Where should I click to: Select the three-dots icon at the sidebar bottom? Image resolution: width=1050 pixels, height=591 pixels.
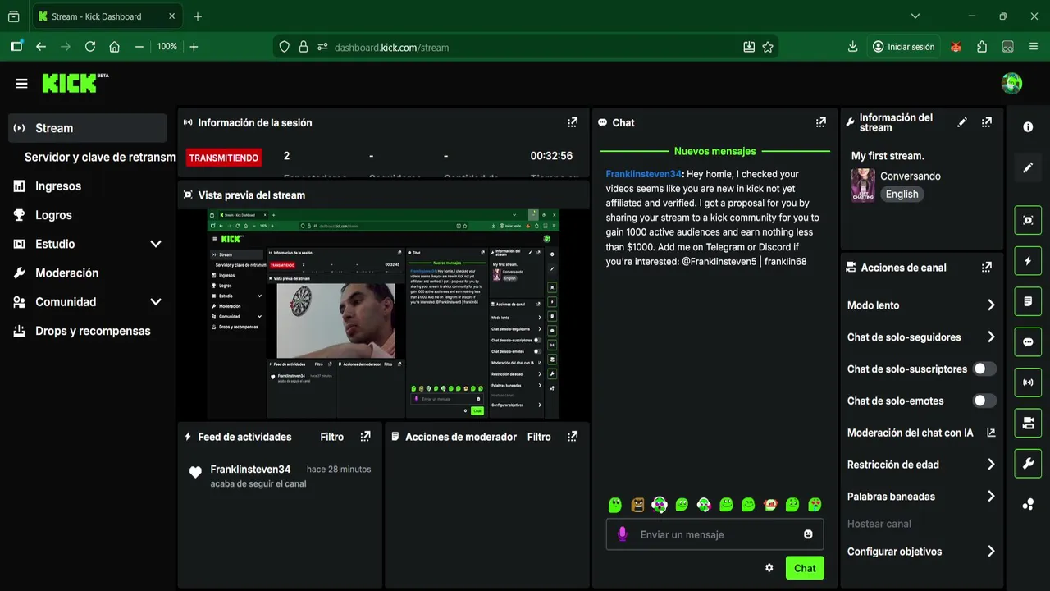tap(1028, 504)
